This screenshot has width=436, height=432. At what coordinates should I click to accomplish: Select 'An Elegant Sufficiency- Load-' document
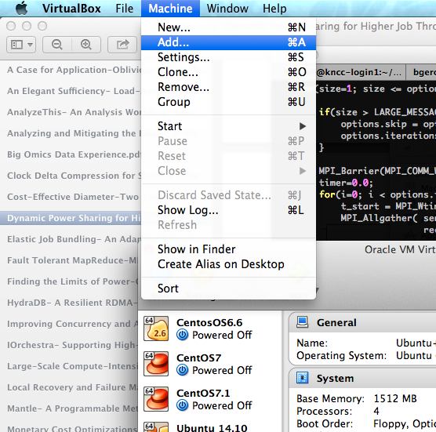71,91
